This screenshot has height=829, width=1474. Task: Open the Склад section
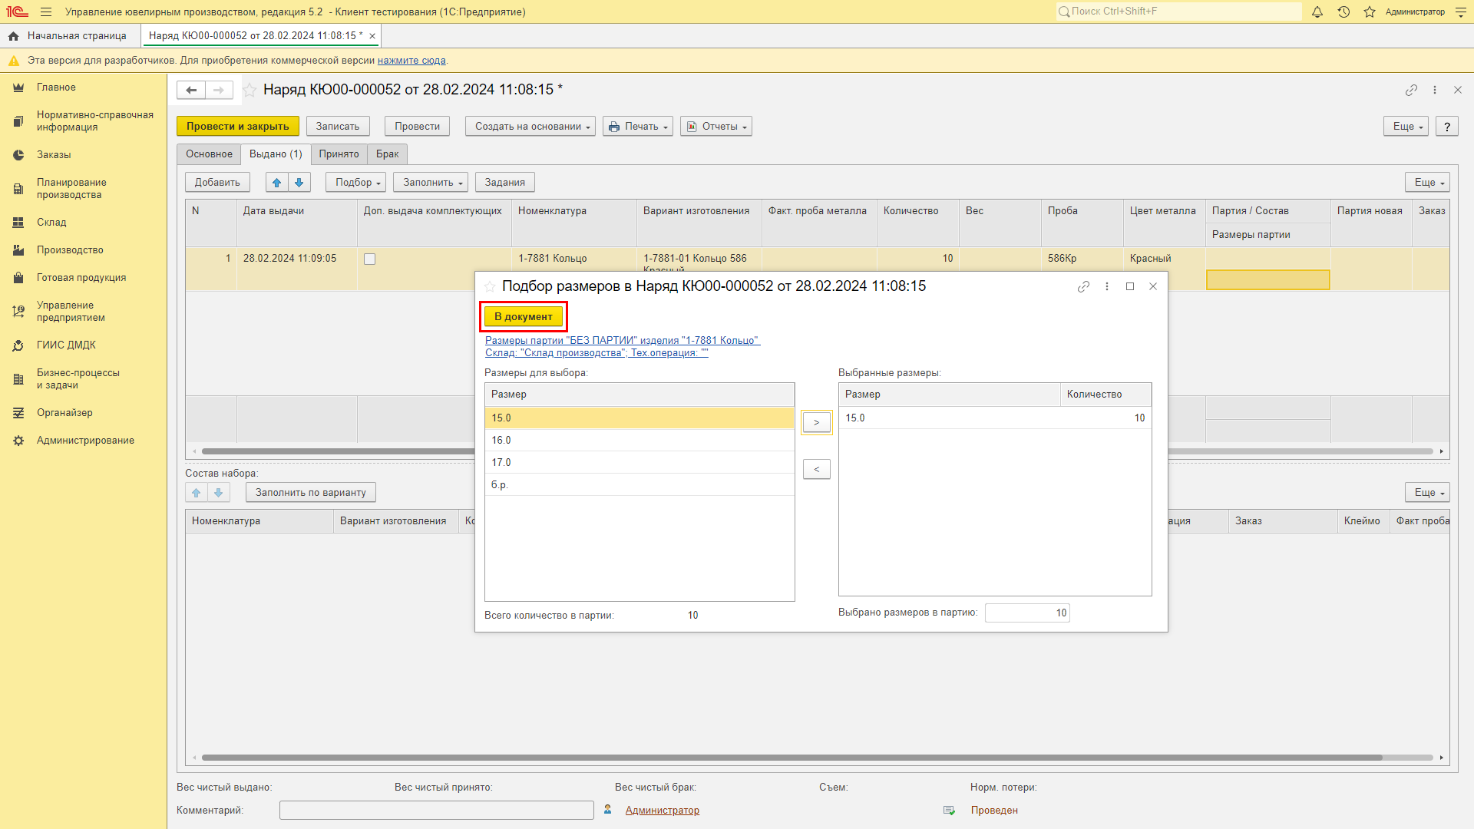pyautogui.click(x=51, y=223)
